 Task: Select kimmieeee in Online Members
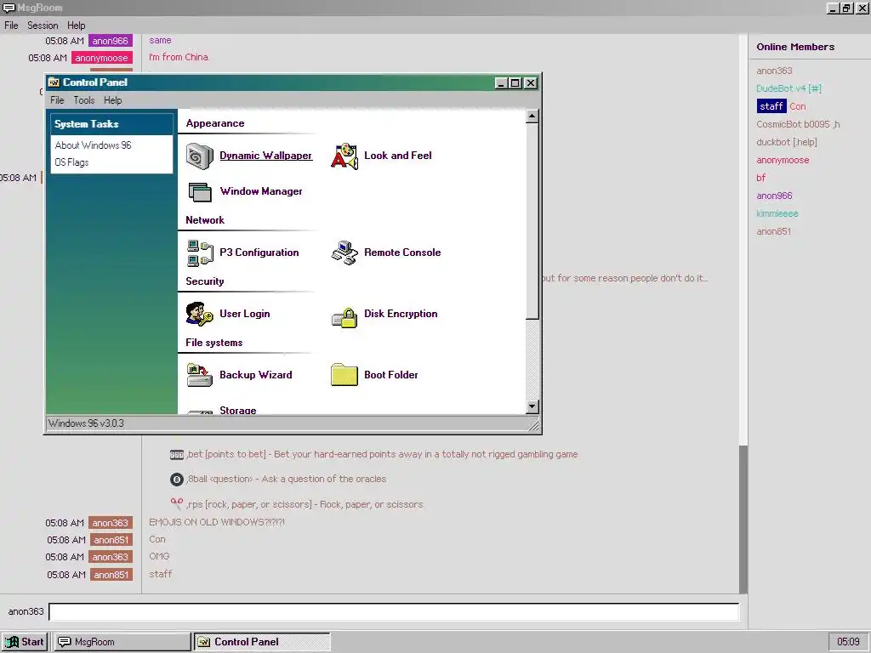(777, 213)
